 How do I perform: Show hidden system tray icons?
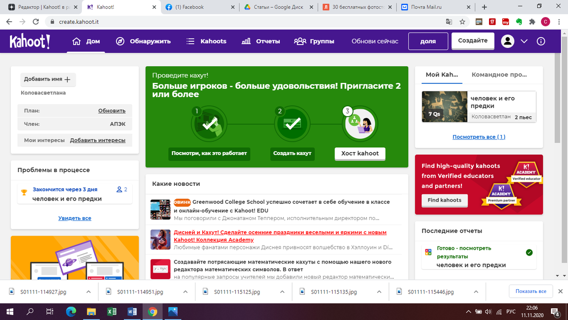coord(469,311)
